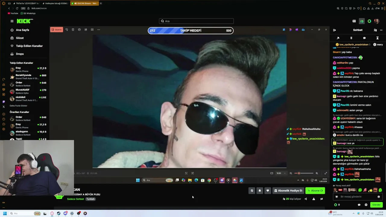386x217 pixels.
Task: Click the trash icon in chat toolbar
Action: click(351, 38)
